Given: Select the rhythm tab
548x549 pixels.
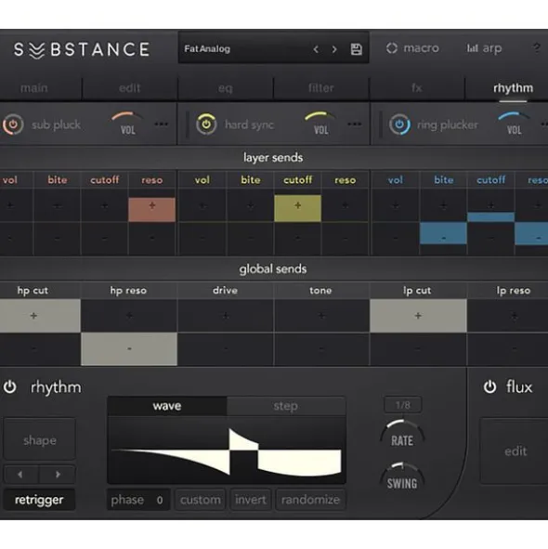Looking at the screenshot, I should [x=513, y=88].
